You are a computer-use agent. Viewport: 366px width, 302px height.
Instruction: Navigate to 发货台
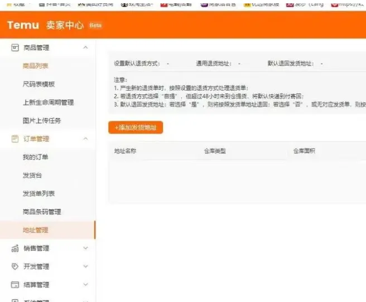click(x=32, y=176)
